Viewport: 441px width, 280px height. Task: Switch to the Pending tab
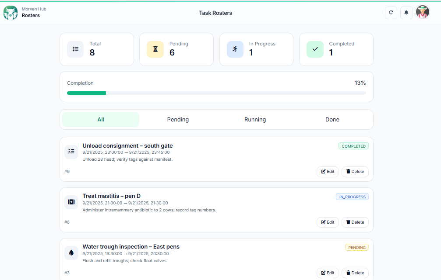[178, 119]
